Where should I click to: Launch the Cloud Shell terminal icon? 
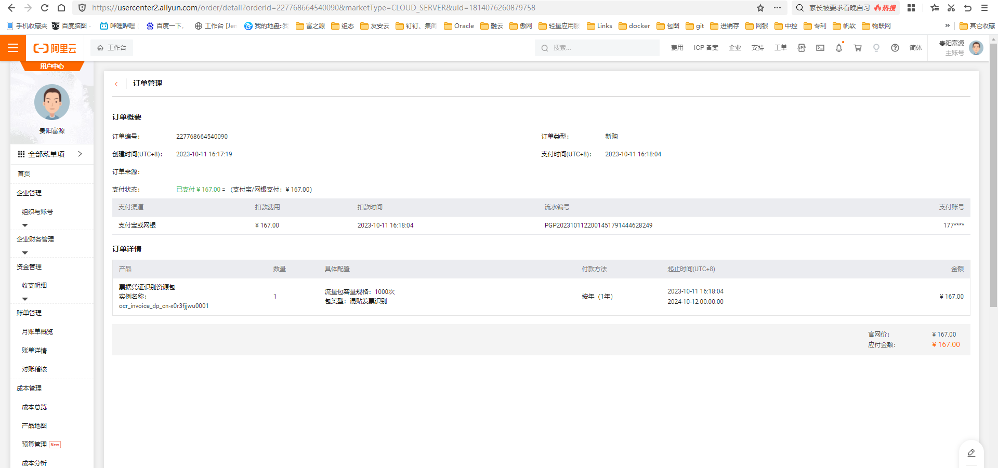click(820, 48)
